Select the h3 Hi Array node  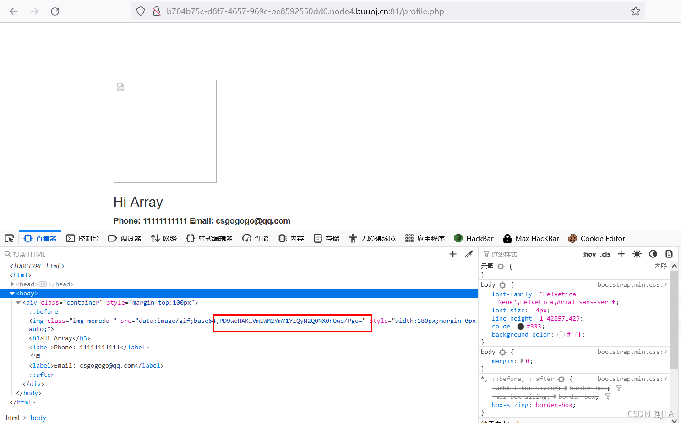click(x=60, y=338)
